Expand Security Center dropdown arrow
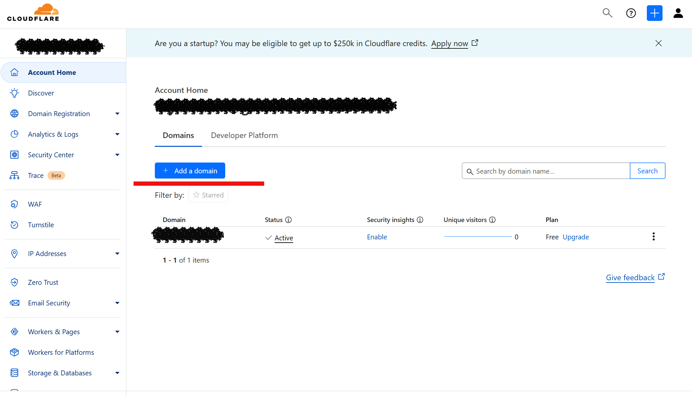The height and width of the screenshot is (396, 692). coord(117,155)
